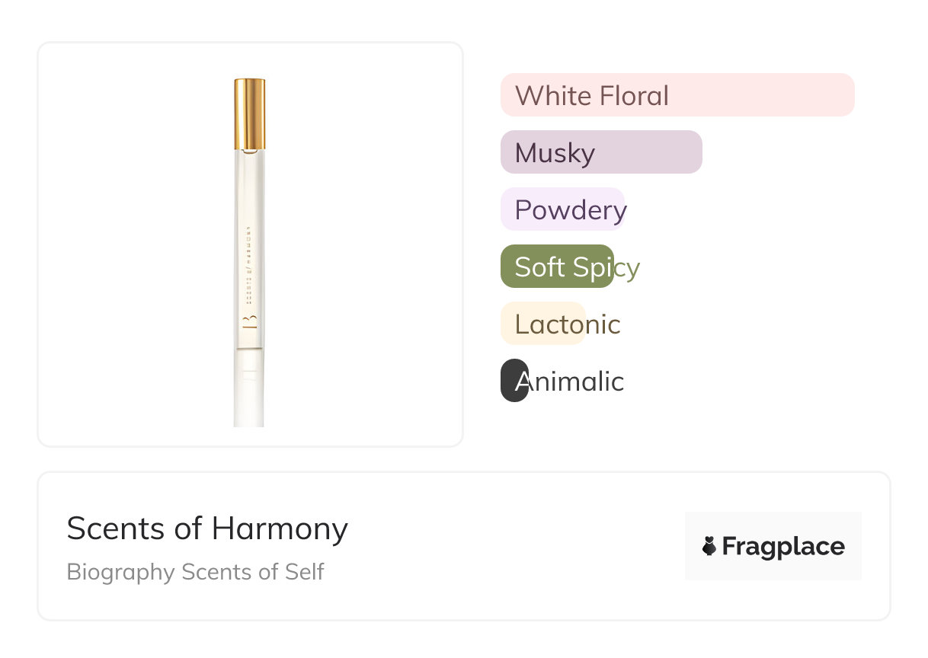Image resolution: width=928 pixels, height=658 pixels.
Task: Open the Biography Scents of Self brand link
Action: (195, 572)
